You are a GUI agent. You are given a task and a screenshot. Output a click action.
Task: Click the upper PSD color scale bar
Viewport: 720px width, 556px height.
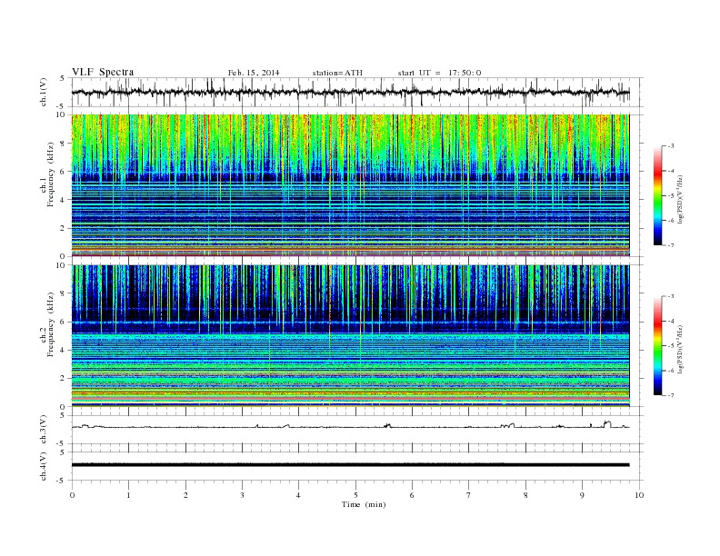point(658,196)
